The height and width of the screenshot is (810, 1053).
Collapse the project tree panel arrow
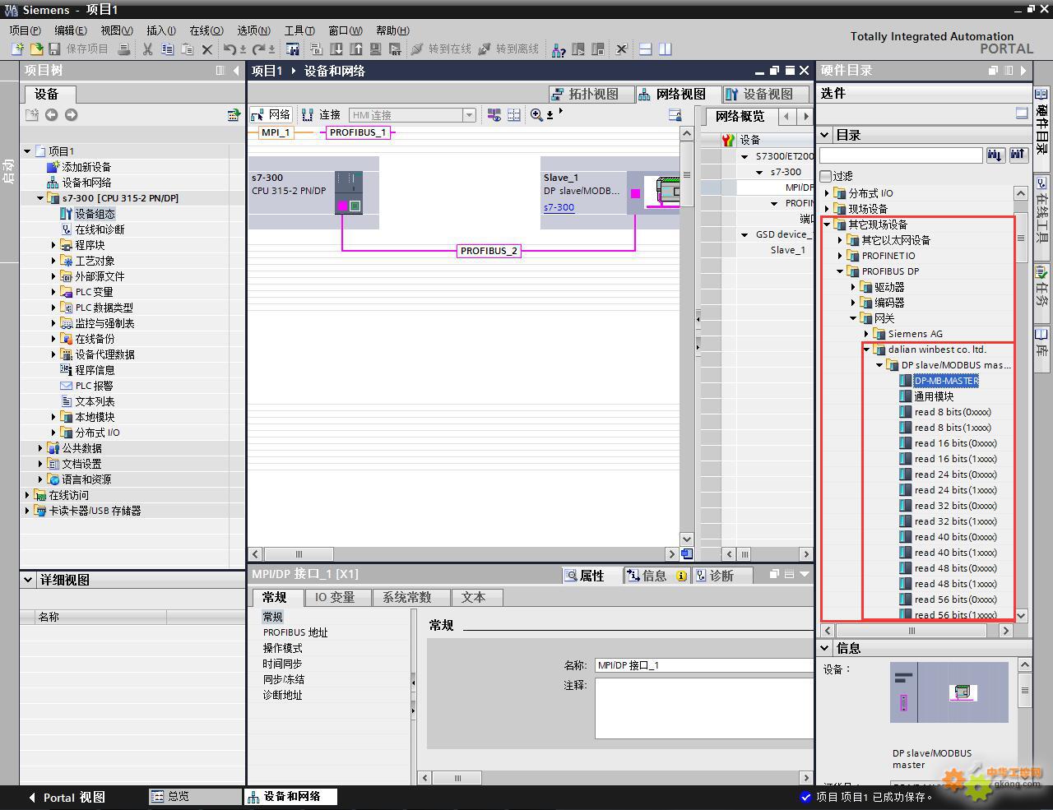click(237, 71)
